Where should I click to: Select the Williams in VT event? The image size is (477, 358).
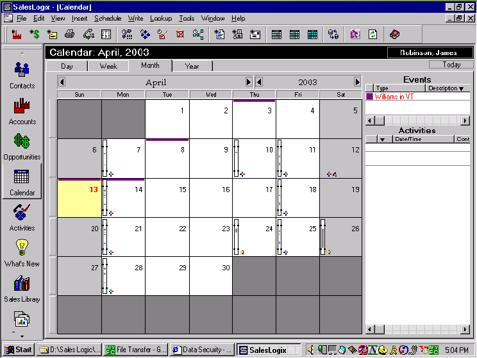click(417, 97)
